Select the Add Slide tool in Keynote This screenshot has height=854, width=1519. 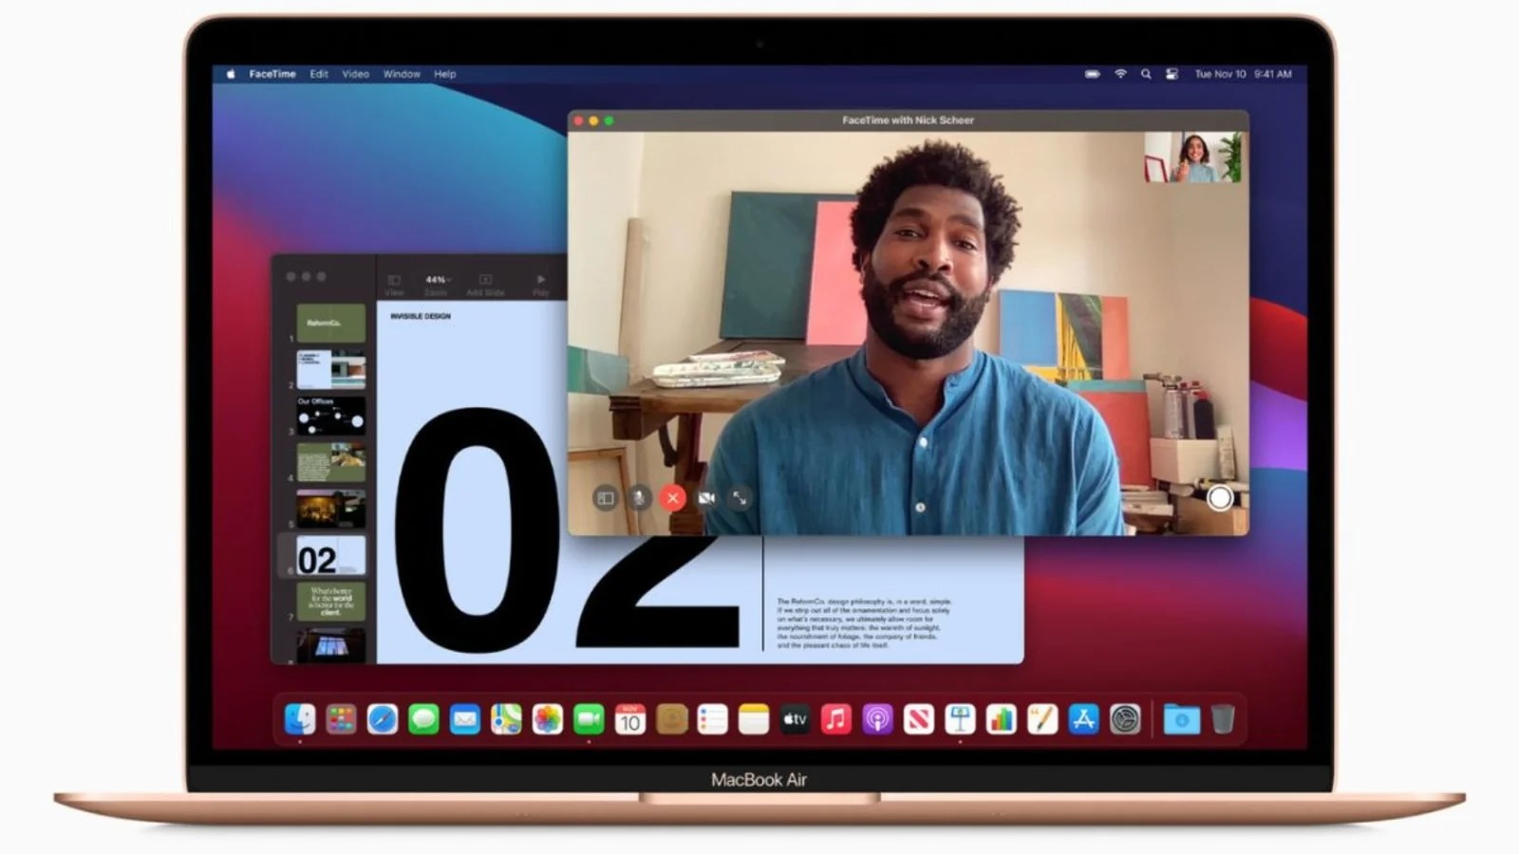(x=486, y=281)
